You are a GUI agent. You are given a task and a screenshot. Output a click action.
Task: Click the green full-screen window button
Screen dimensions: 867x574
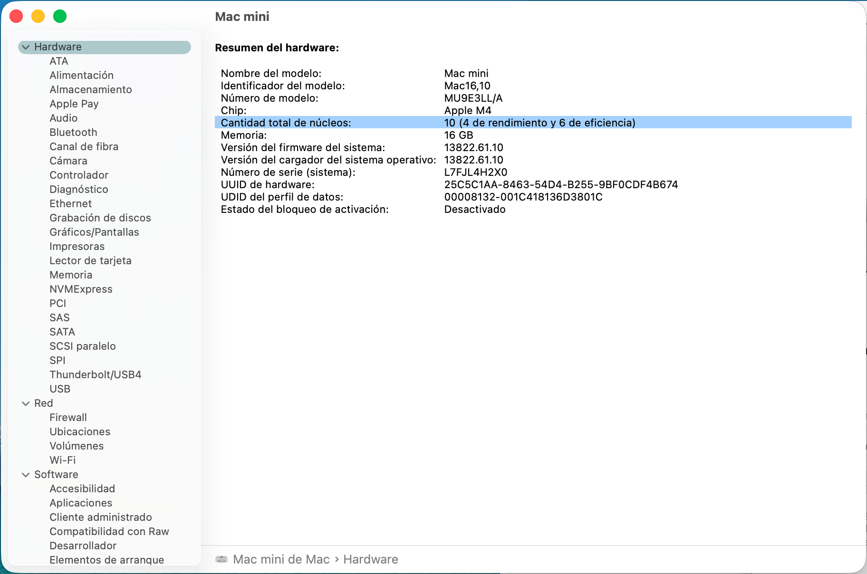click(x=60, y=17)
